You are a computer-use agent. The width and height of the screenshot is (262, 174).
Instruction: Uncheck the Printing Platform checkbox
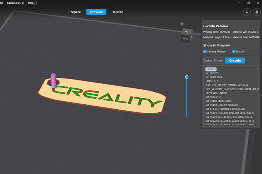[x=205, y=51]
